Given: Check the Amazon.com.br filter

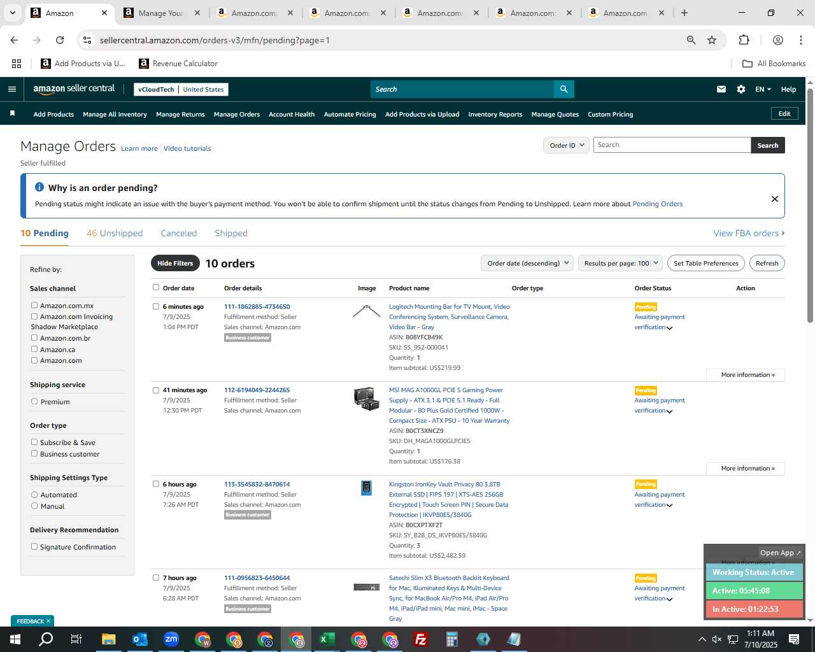Looking at the screenshot, I should coord(34,338).
